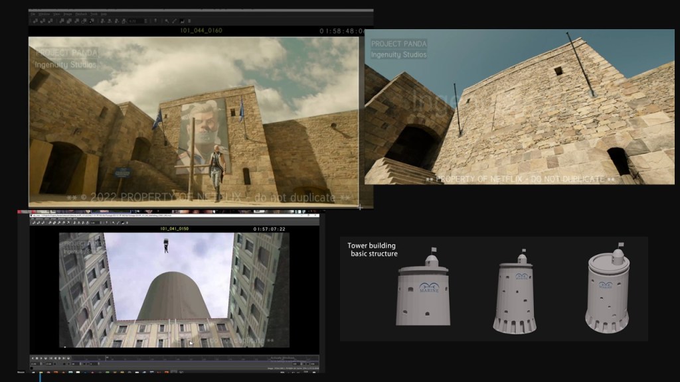Open the File menu in the top viewer
680x382 pixels.
(33, 13)
